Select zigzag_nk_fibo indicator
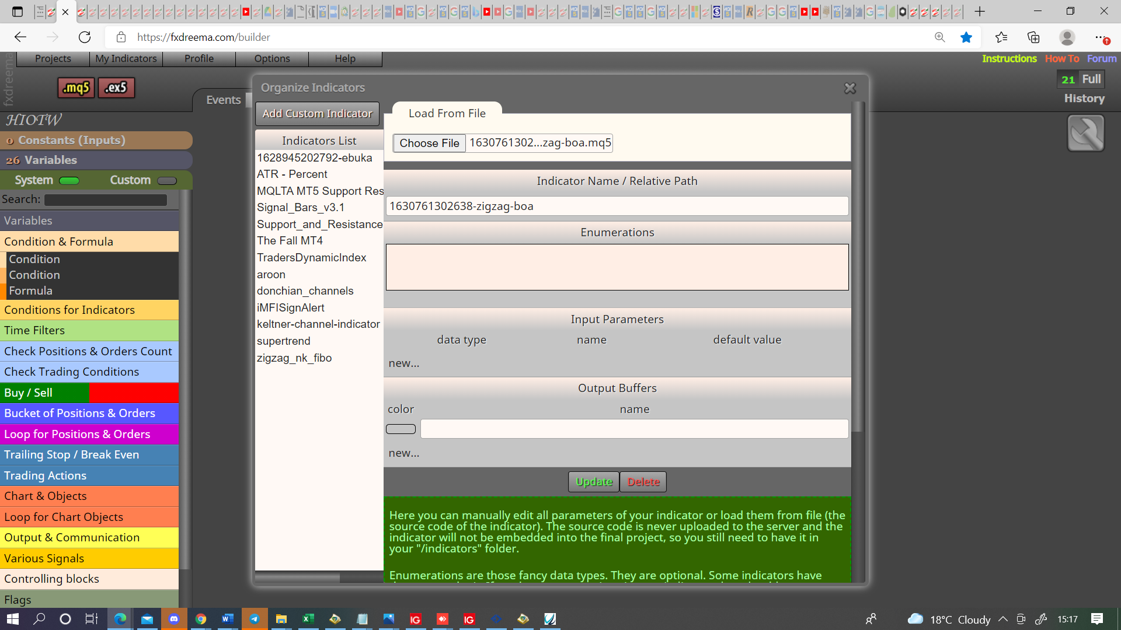Image resolution: width=1121 pixels, height=630 pixels. (x=294, y=358)
